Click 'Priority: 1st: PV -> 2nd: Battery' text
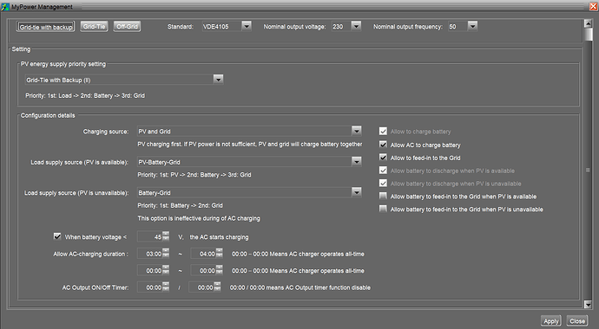 click(194, 175)
